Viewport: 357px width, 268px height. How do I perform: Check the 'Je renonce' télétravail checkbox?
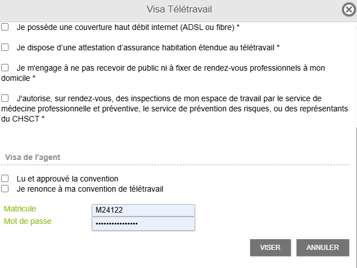(5, 189)
